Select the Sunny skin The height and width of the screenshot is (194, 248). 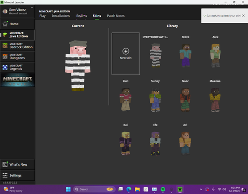click(155, 100)
